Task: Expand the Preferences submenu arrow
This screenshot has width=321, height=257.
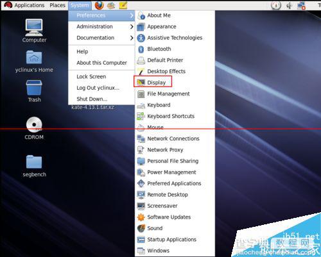Action: click(132, 15)
